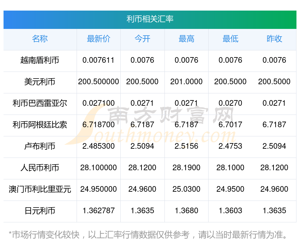This screenshot has width=300, height=246.
Task: Click latest price 2.485300
Action: pos(98,146)
